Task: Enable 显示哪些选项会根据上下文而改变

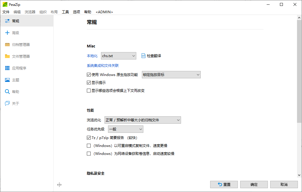Action: pos(89,91)
